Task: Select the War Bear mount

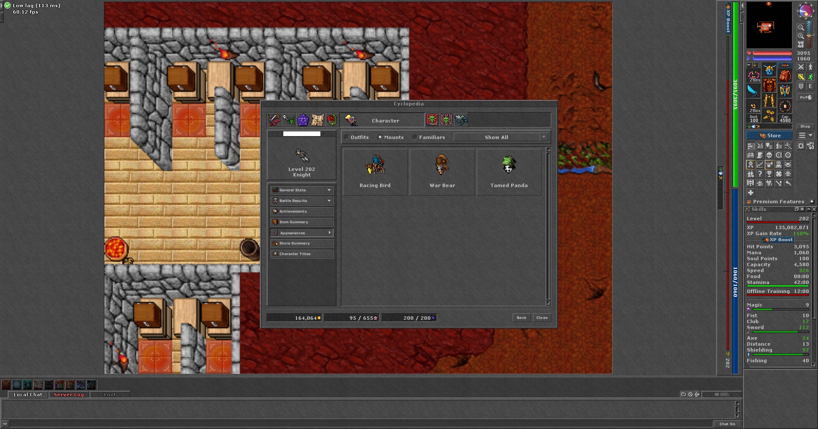Action: pyautogui.click(x=442, y=172)
